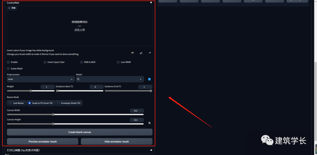Click 'Invert colors if your image' hint text
The height and width of the screenshot is (155, 317).
(31, 50)
